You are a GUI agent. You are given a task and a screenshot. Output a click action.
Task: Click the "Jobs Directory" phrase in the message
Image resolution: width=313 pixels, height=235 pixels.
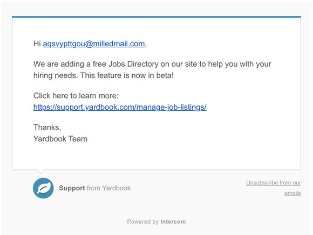click(133, 64)
